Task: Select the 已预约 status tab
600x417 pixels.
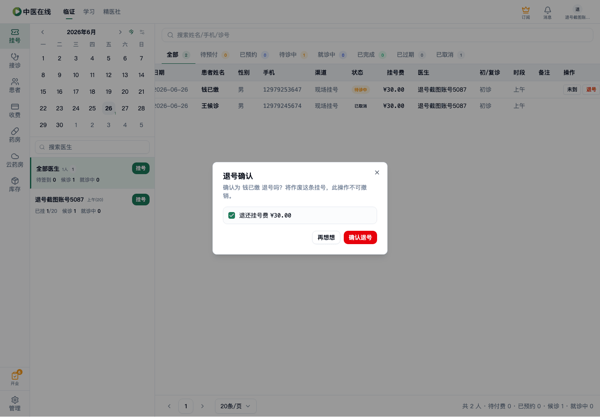Action: pyautogui.click(x=254, y=55)
